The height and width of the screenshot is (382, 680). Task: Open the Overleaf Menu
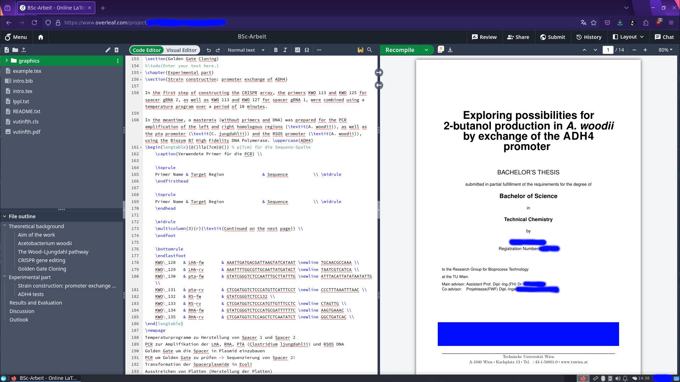point(16,37)
